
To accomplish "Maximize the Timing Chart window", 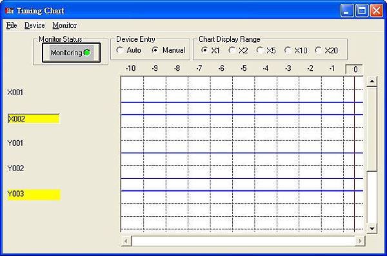I will tap(362, 11).
